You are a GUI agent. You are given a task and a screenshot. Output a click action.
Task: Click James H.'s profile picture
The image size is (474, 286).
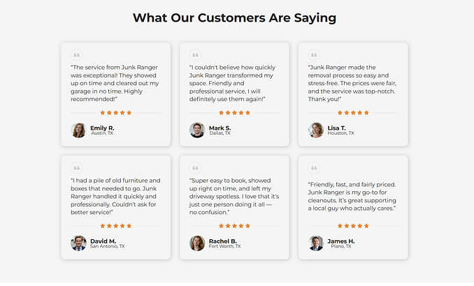(316, 243)
